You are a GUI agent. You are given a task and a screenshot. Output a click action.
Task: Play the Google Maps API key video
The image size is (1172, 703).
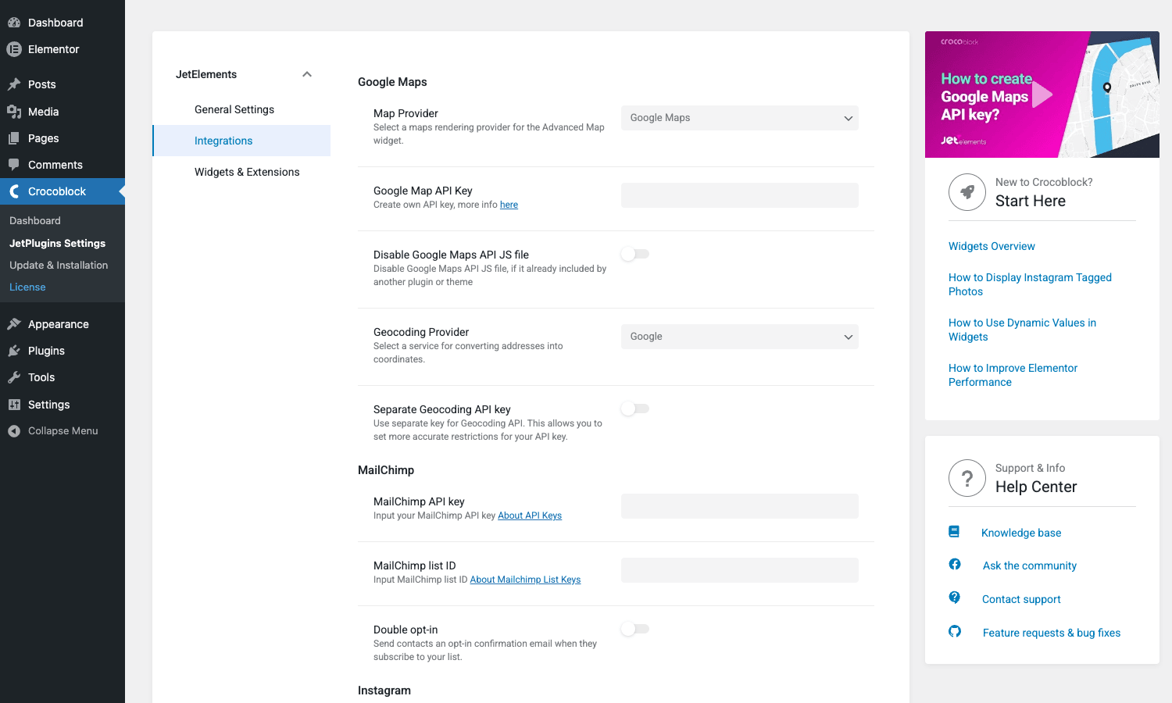pos(1042,95)
